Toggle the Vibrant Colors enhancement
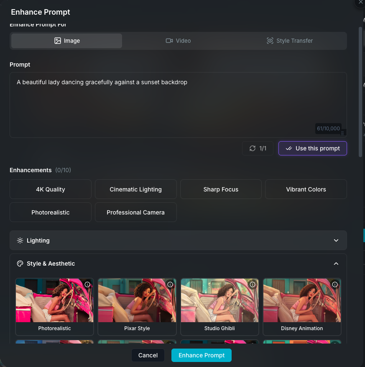The width and height of the screenshot is (365, 367). 306,189
